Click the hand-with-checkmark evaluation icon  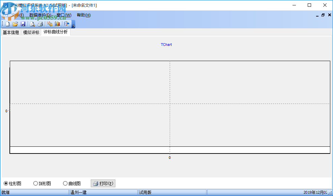click(50, 24)
